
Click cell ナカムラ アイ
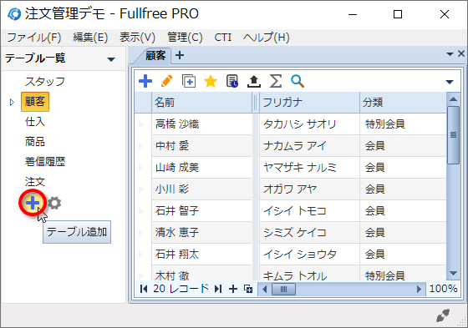(310, 146)
